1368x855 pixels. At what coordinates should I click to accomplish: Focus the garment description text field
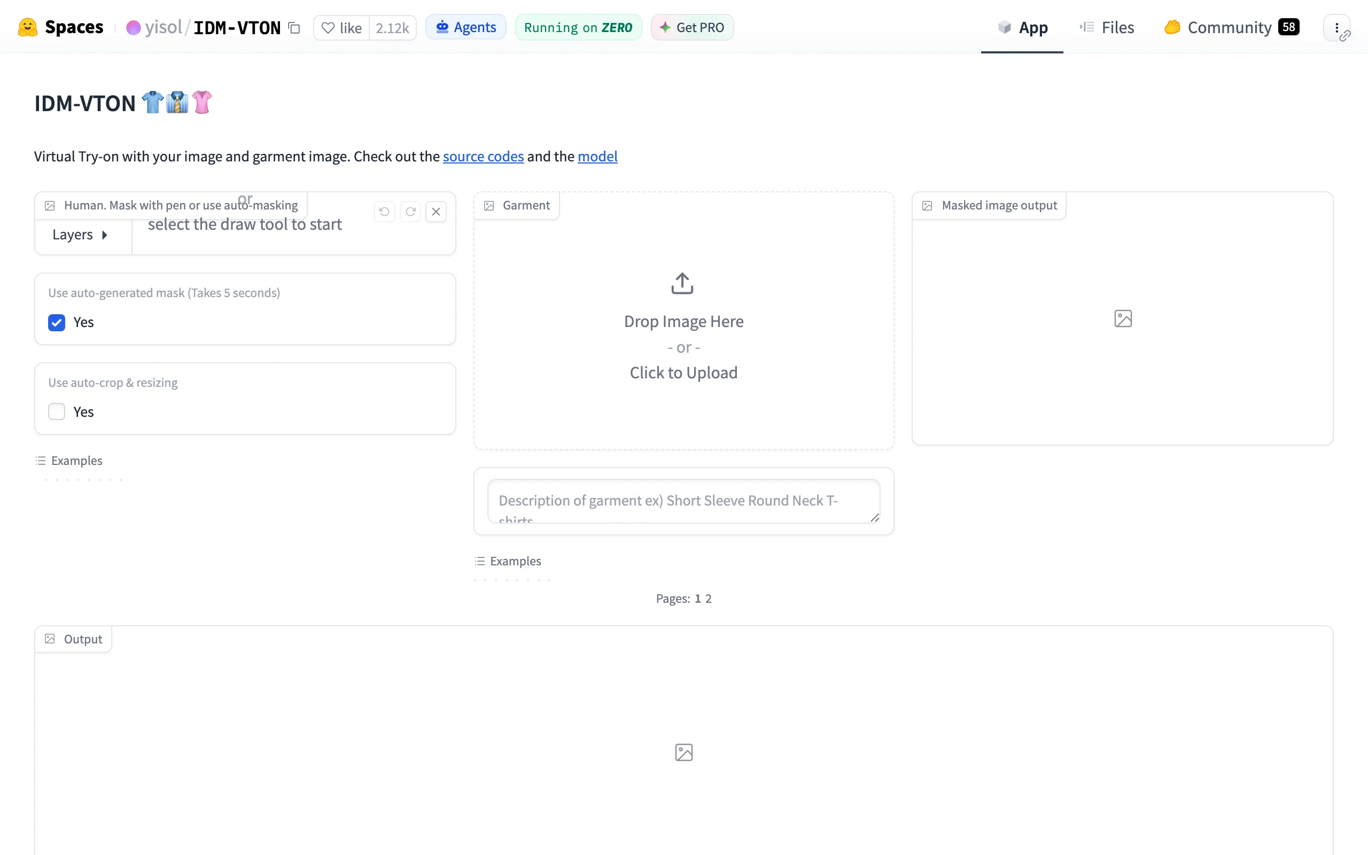683,501
